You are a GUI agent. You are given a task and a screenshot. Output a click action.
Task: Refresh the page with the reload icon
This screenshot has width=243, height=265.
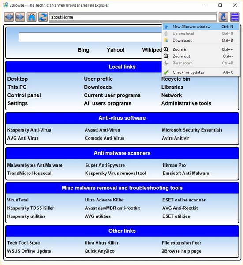[x=43, y=17]
